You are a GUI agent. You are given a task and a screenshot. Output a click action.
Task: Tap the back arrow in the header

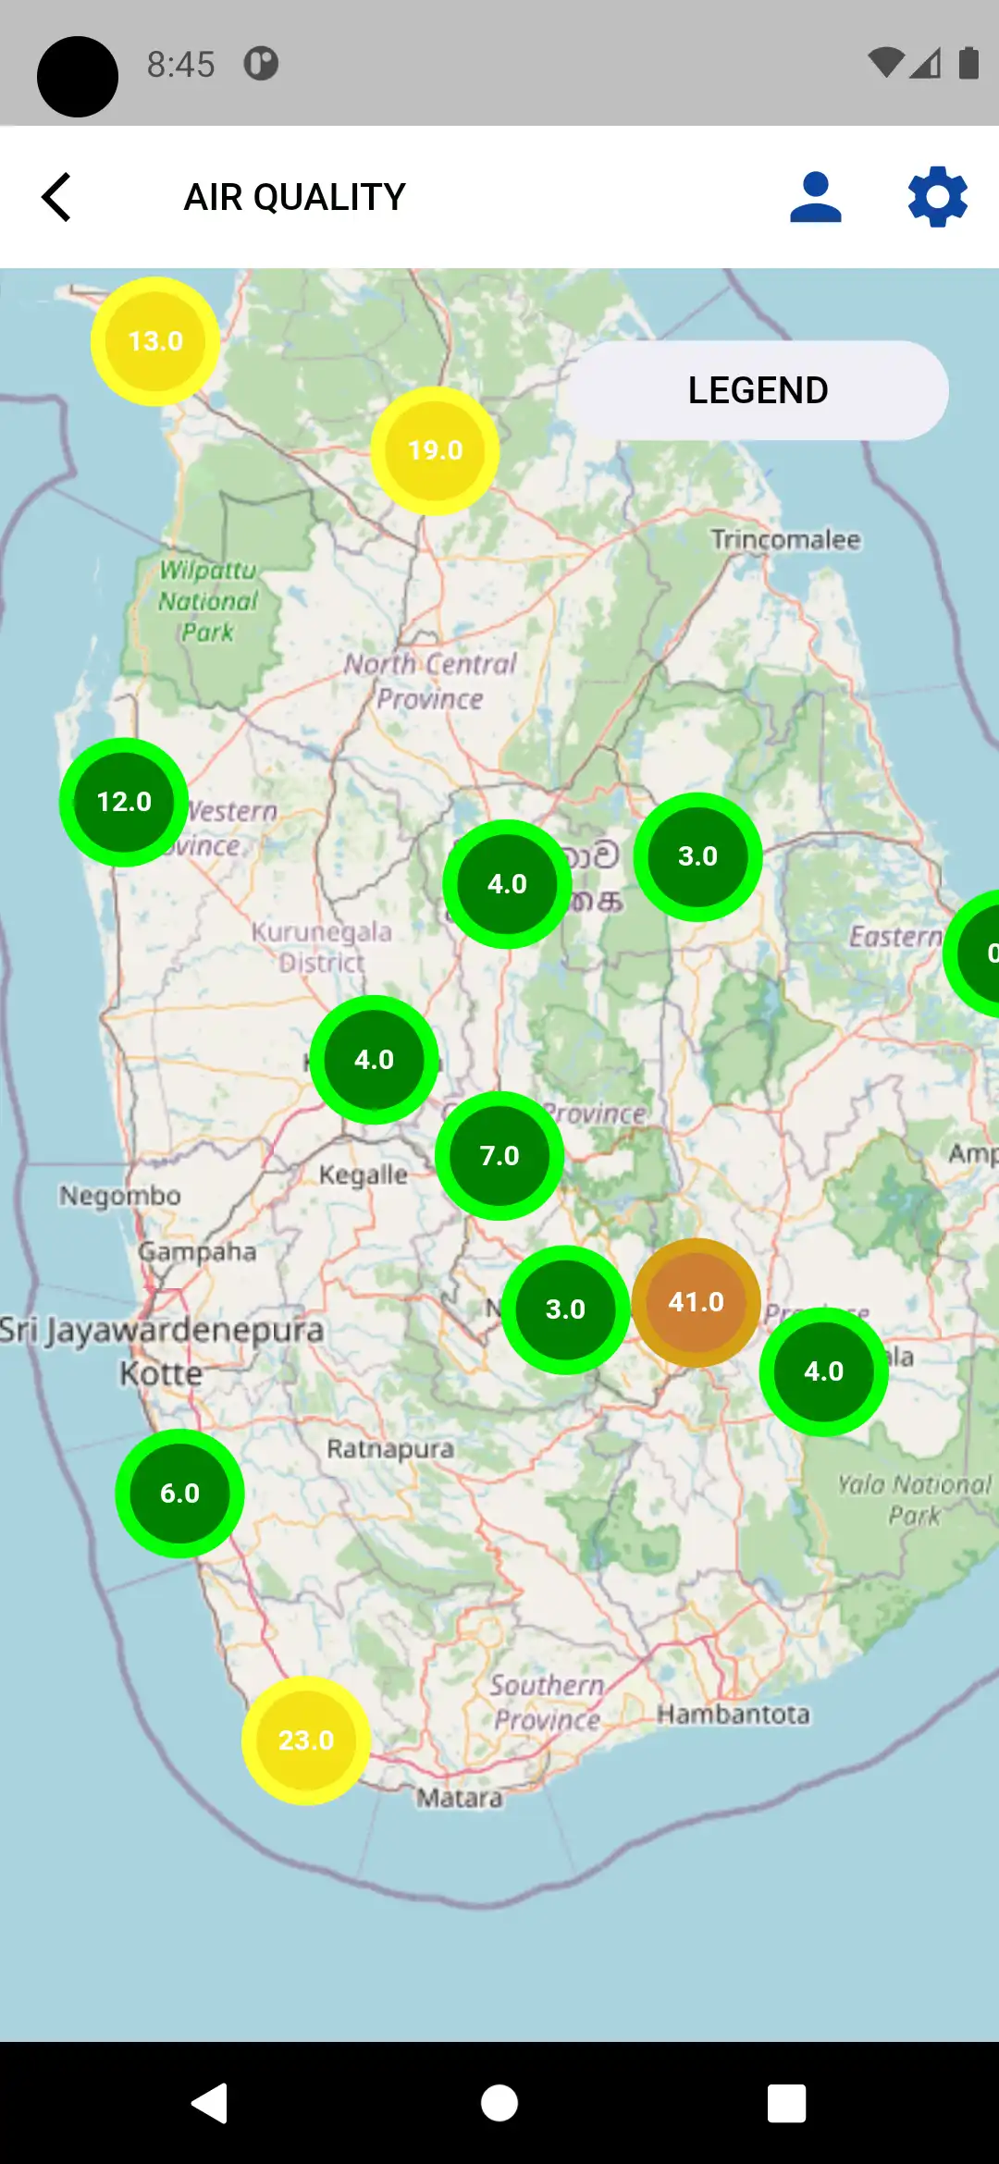coord(57,197)
